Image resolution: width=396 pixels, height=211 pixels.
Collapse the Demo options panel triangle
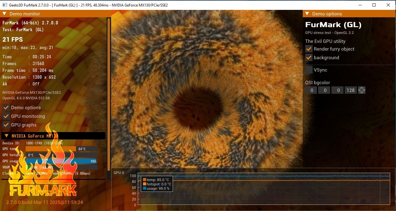[307, 14]
